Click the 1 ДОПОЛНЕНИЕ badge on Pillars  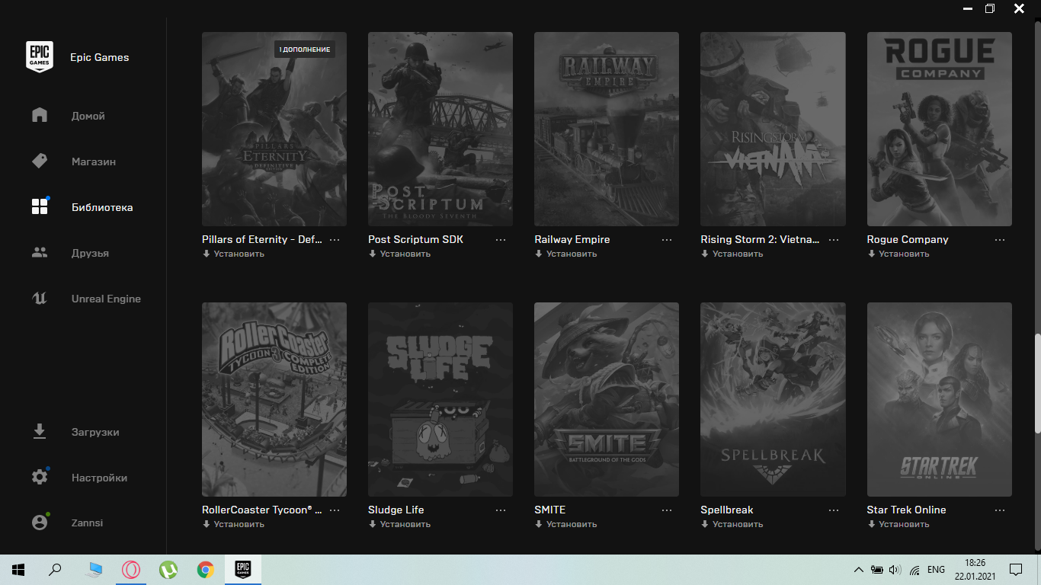point(305,50)
